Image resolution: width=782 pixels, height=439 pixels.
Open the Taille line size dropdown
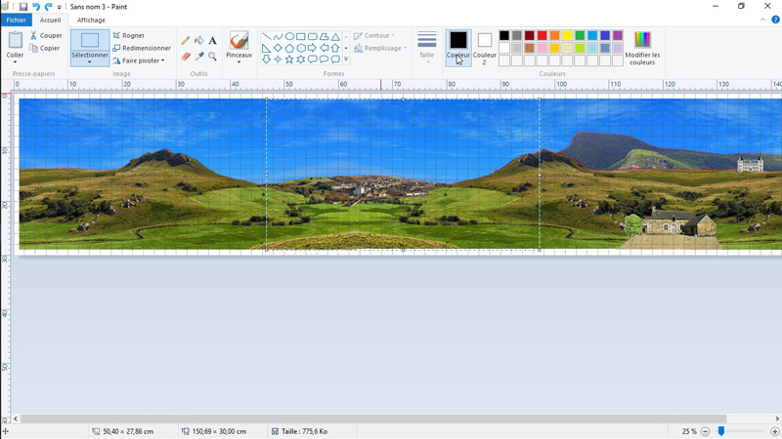427,47
